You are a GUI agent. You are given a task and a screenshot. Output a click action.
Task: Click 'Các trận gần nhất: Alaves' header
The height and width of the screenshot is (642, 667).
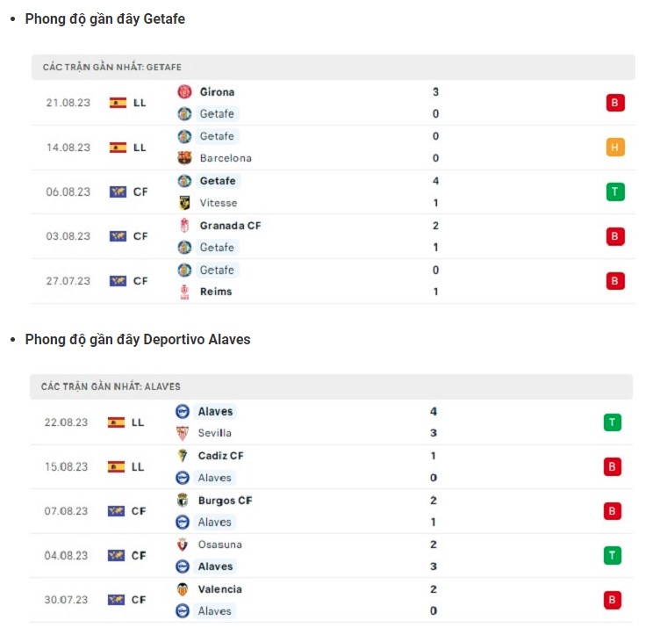[x=111, y=386]
